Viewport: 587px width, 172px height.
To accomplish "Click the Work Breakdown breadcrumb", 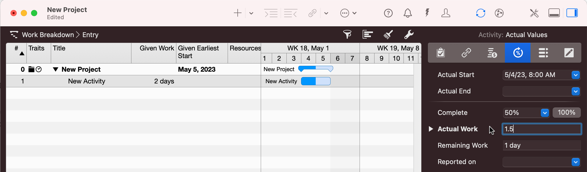I will [48, 35].
